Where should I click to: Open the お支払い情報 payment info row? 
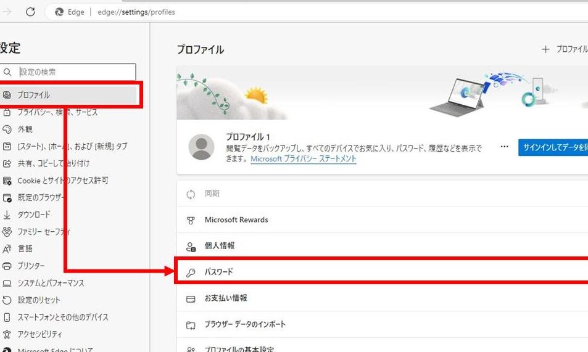point(226,298)
